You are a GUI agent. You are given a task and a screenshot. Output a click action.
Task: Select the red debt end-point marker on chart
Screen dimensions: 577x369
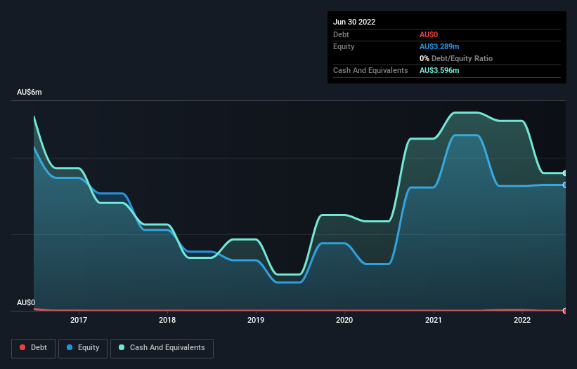[565, 311]
